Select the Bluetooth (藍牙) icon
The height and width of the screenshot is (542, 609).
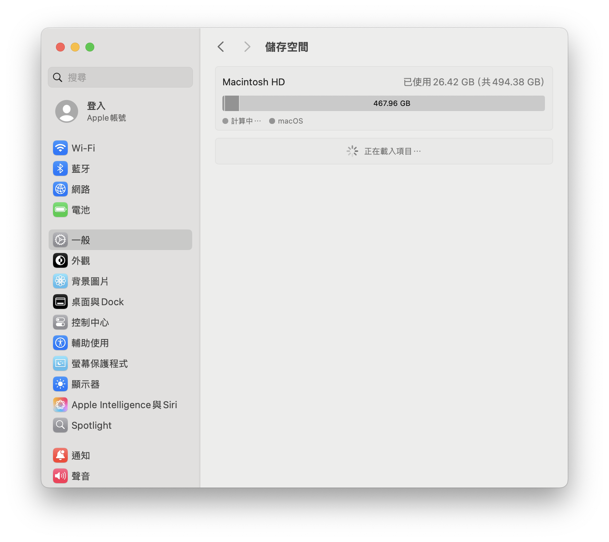coord(60,169)
